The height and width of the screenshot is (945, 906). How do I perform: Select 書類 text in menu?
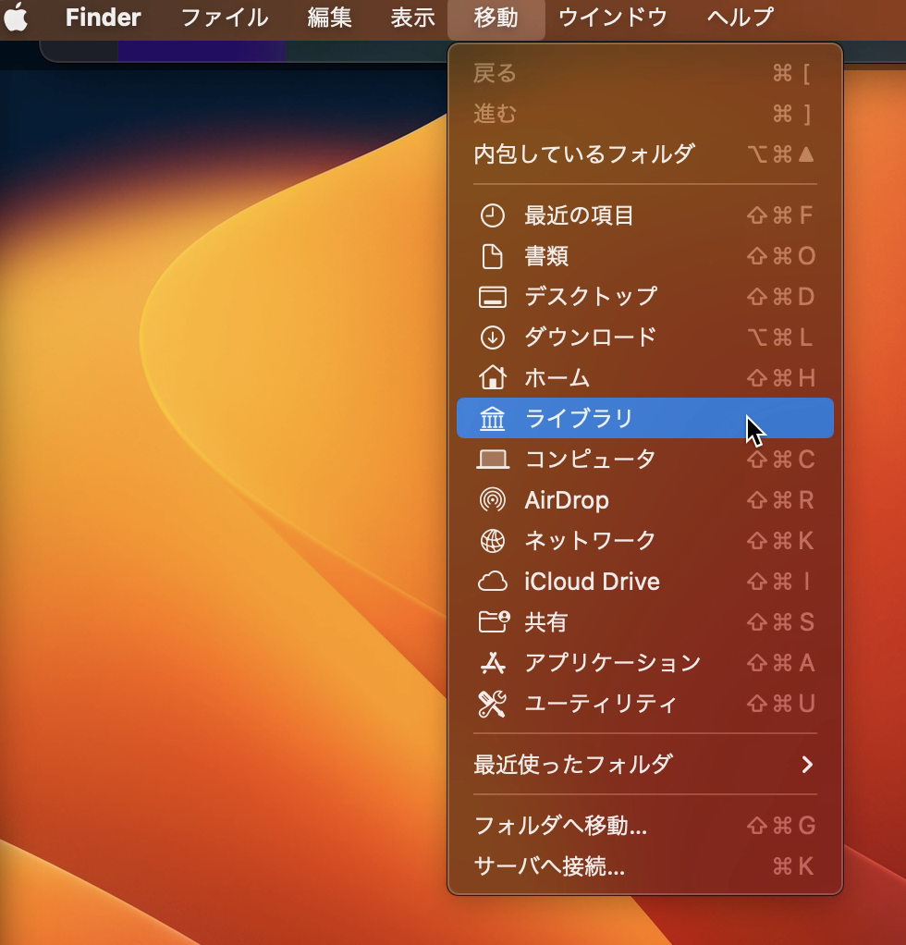pos(545,256)
